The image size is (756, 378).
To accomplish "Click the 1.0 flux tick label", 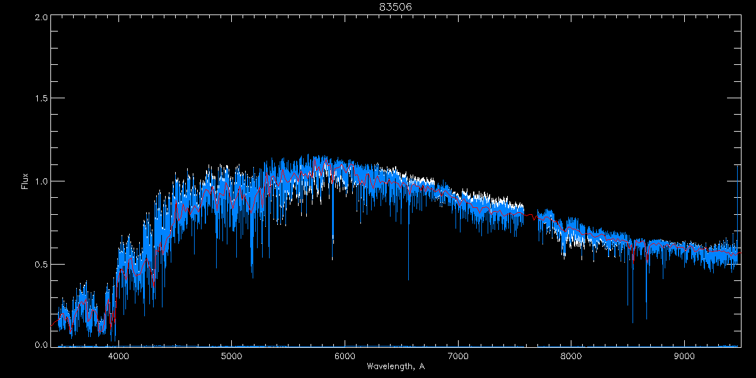I will tap(39, 181).
